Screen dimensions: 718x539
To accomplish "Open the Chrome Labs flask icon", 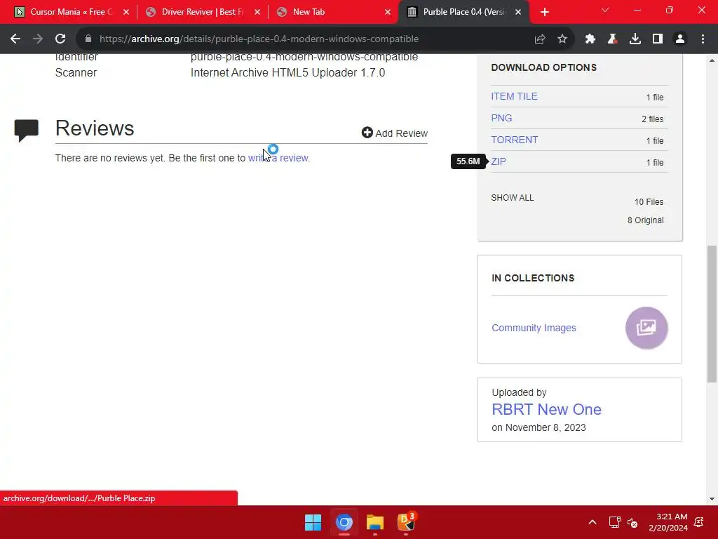I will point(613,39).
